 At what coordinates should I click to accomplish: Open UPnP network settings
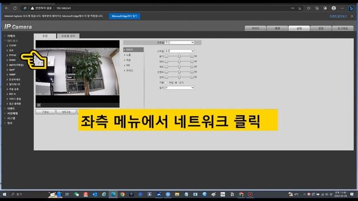click(x=12, y=70)
